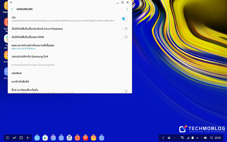Click the screenshot image icon in tray
The image size is (227, 142).
coord(169,138)
